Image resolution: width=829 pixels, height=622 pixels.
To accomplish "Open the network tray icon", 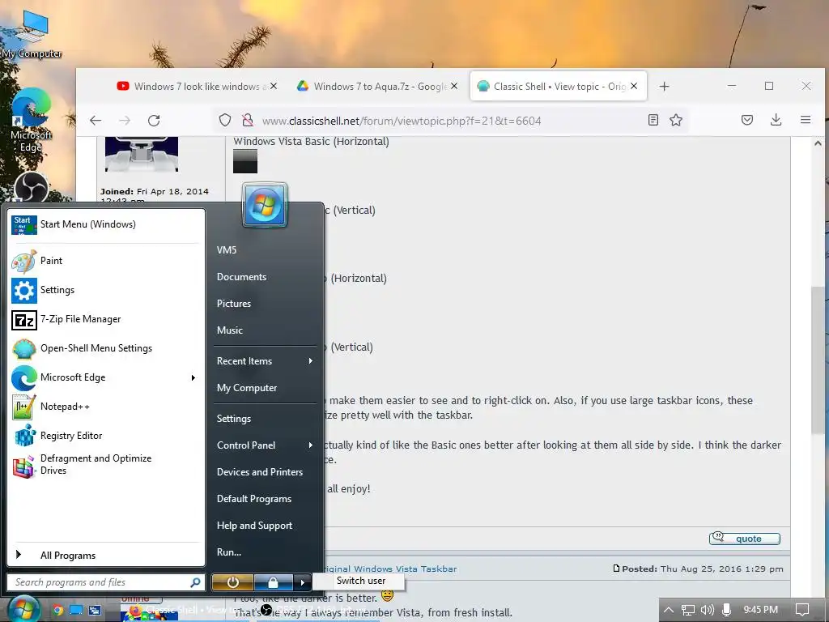I will (688, 610).
